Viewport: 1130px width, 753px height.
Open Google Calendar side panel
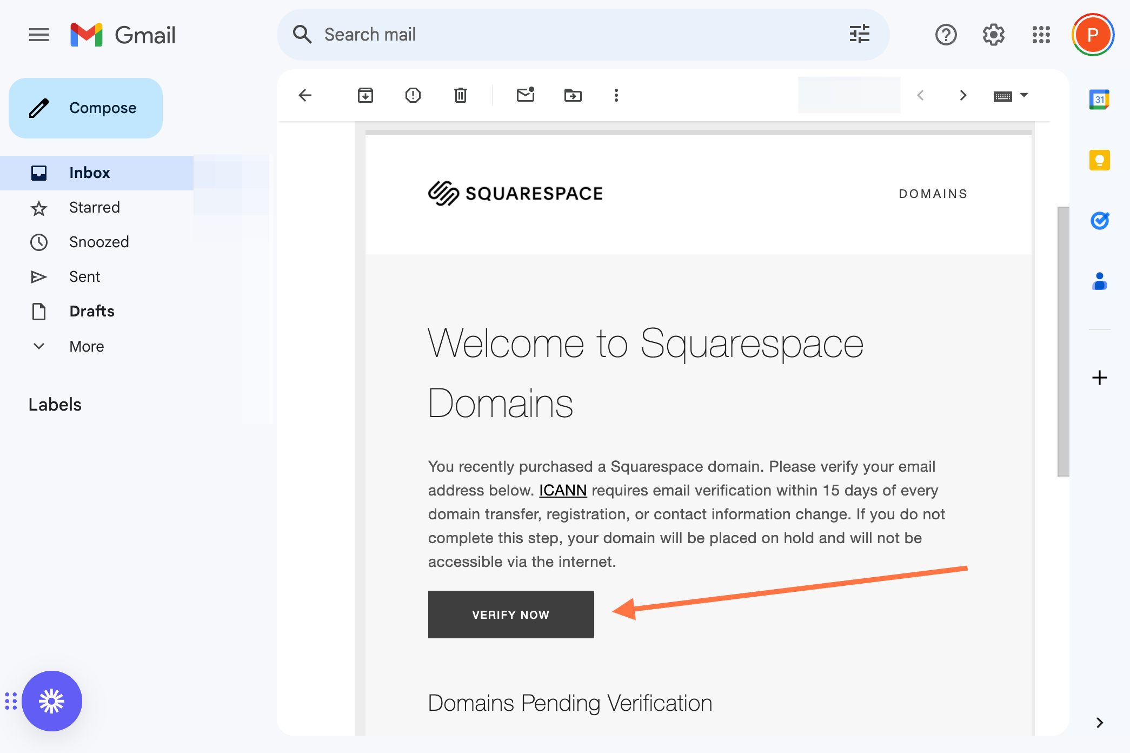(x=1100, y=100)
